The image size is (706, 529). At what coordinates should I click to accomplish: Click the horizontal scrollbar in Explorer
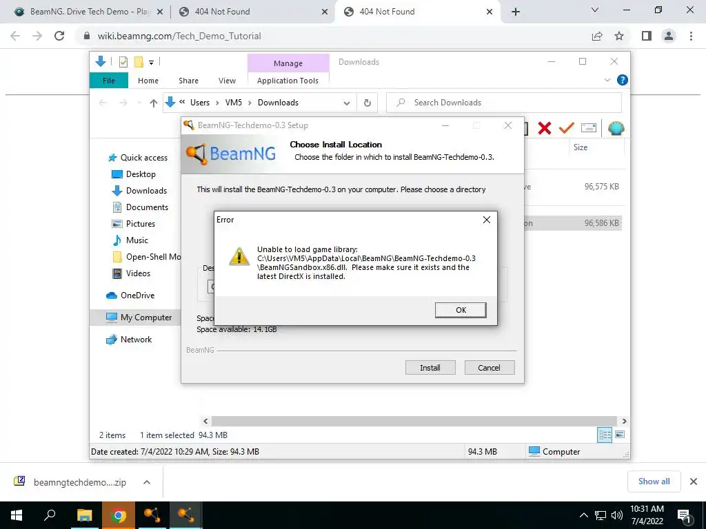(x=414, y=421)
